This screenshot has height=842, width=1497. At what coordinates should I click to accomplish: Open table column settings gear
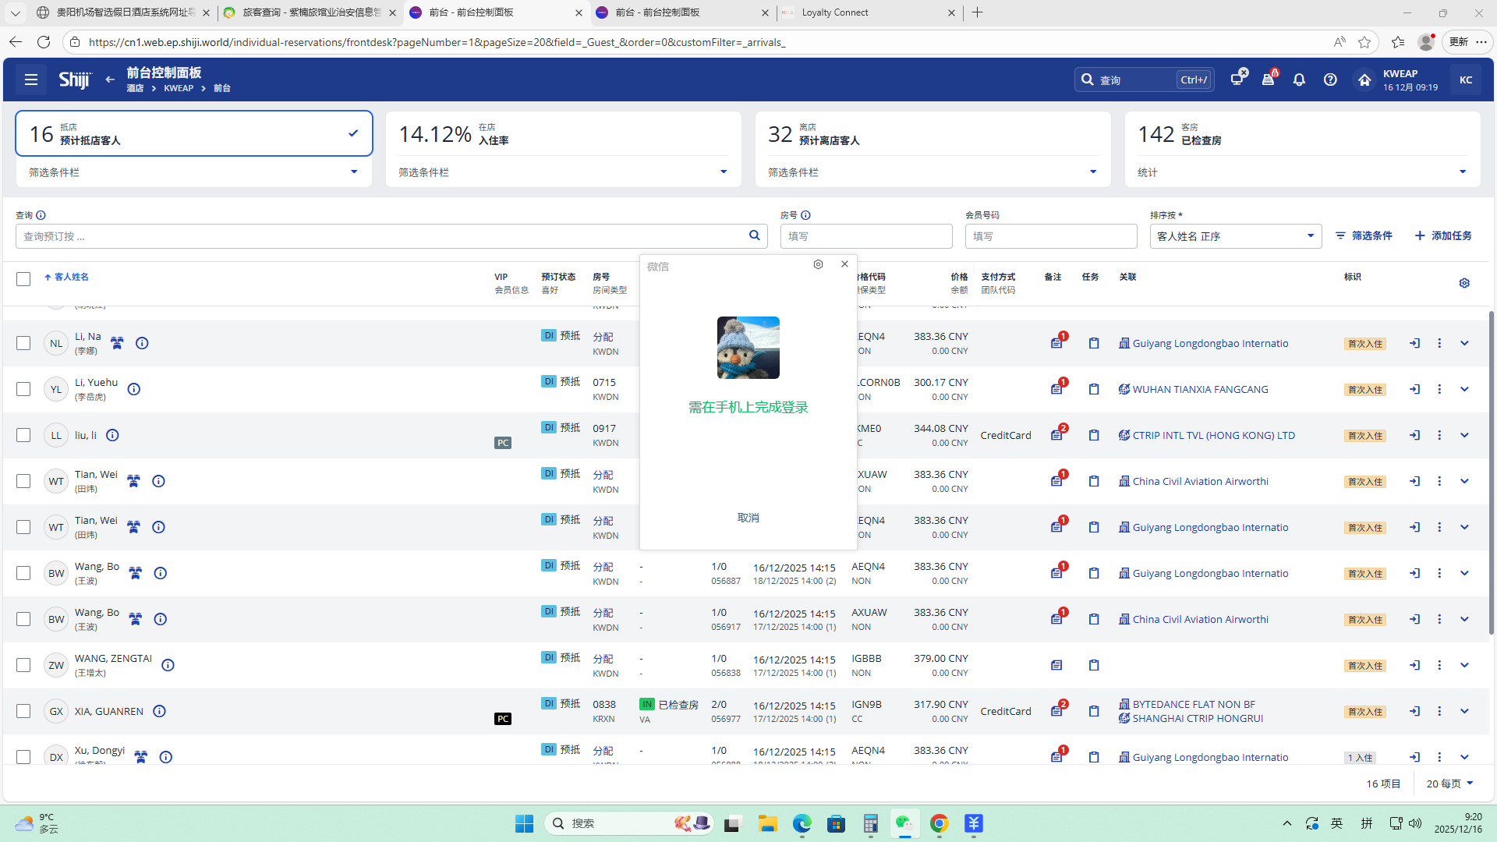[1464, 283]
